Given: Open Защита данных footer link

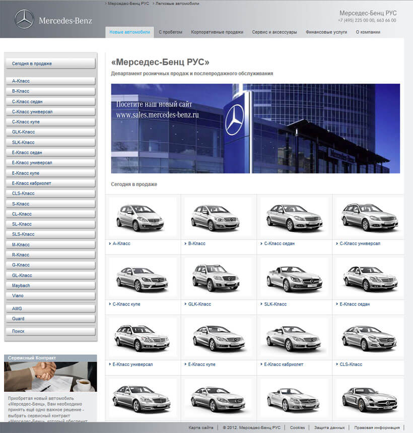Looking at the screenshot, I should pyautogui.click(x=329, y=427).
